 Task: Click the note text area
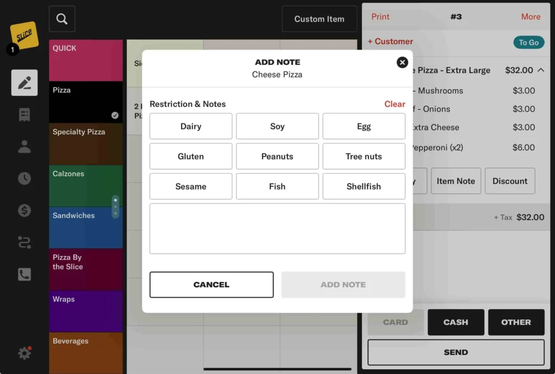(277, 228)
